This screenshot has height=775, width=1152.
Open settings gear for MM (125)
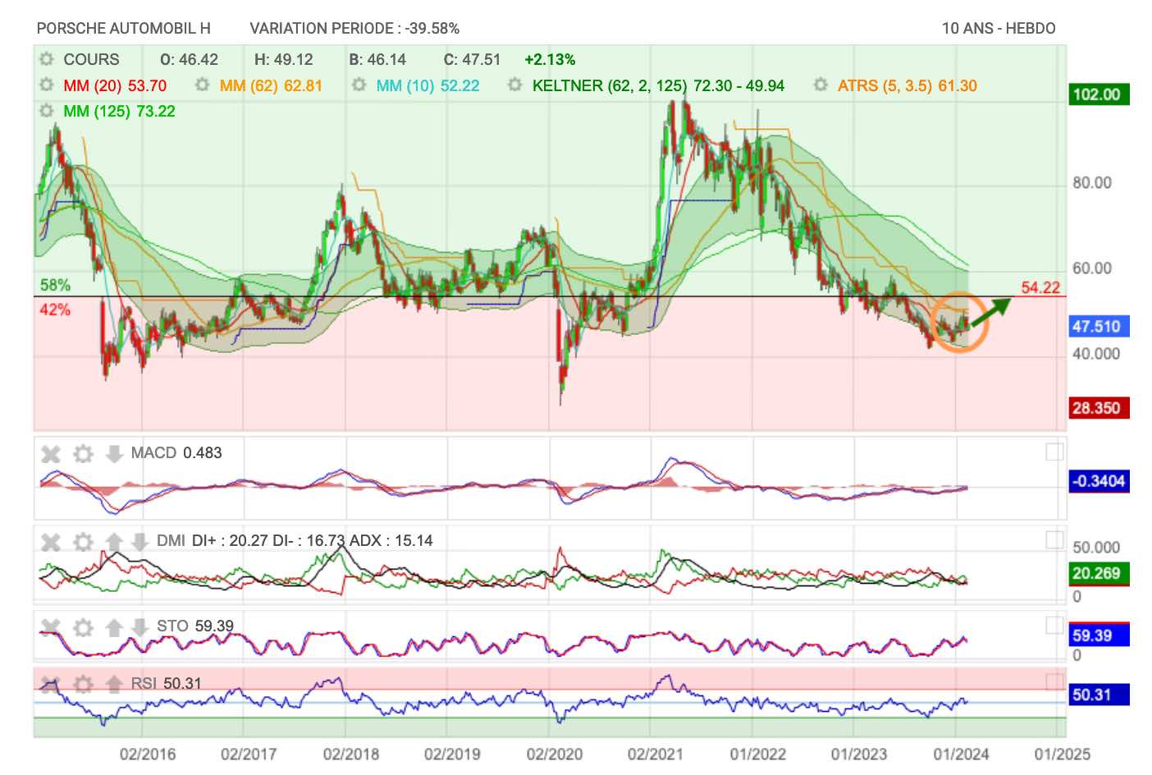point(47,111)
